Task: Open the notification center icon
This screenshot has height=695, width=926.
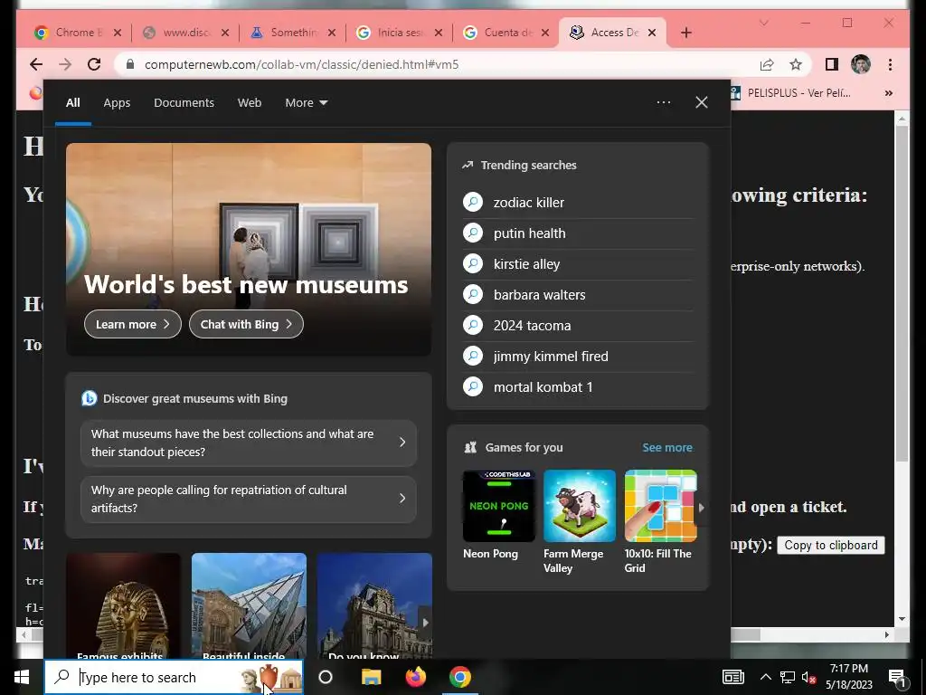Action: click(897, 677)
